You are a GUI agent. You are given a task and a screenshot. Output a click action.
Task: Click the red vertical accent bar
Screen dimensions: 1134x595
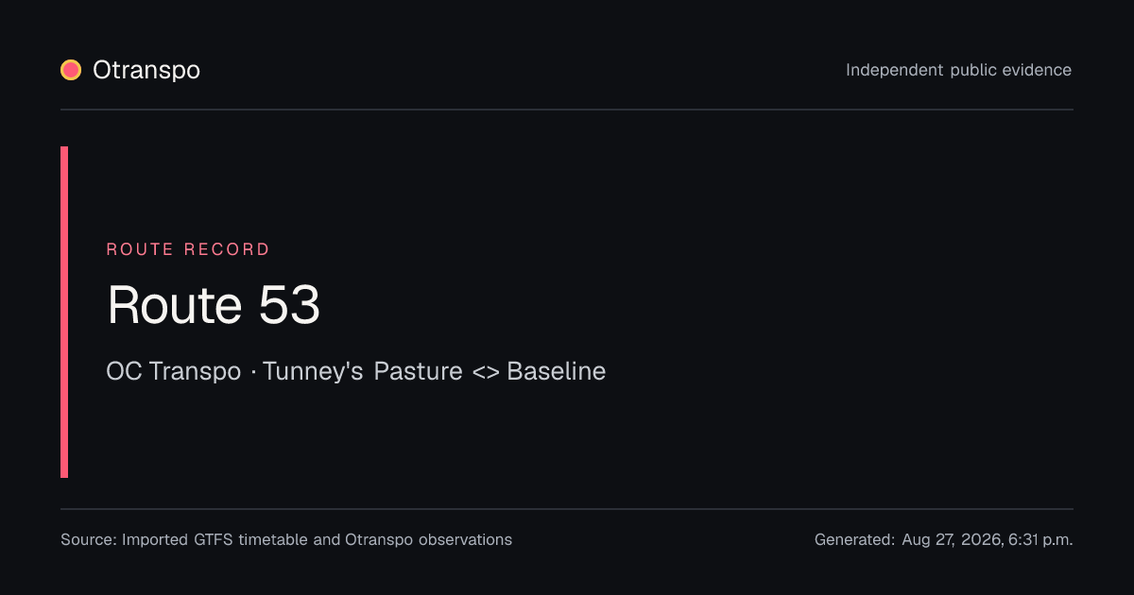(x=64, y=312)
